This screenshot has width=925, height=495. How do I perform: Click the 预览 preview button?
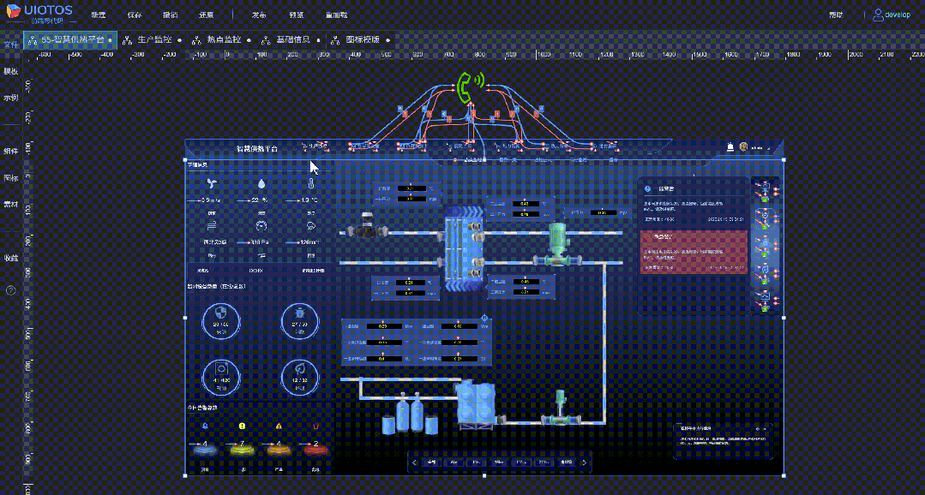298,15
